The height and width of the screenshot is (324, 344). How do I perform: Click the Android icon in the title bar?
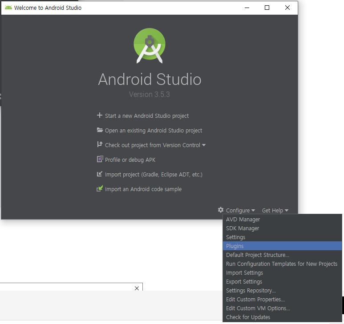point(8,8)
